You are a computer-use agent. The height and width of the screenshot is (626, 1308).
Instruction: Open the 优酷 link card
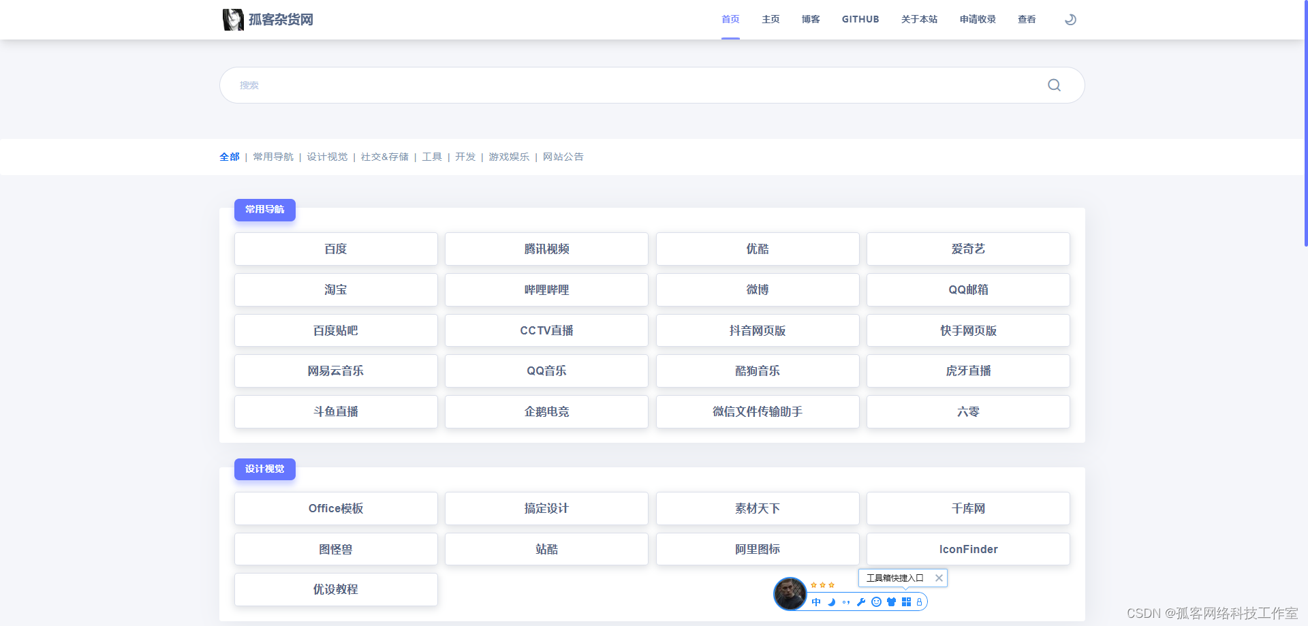[758, 249]
